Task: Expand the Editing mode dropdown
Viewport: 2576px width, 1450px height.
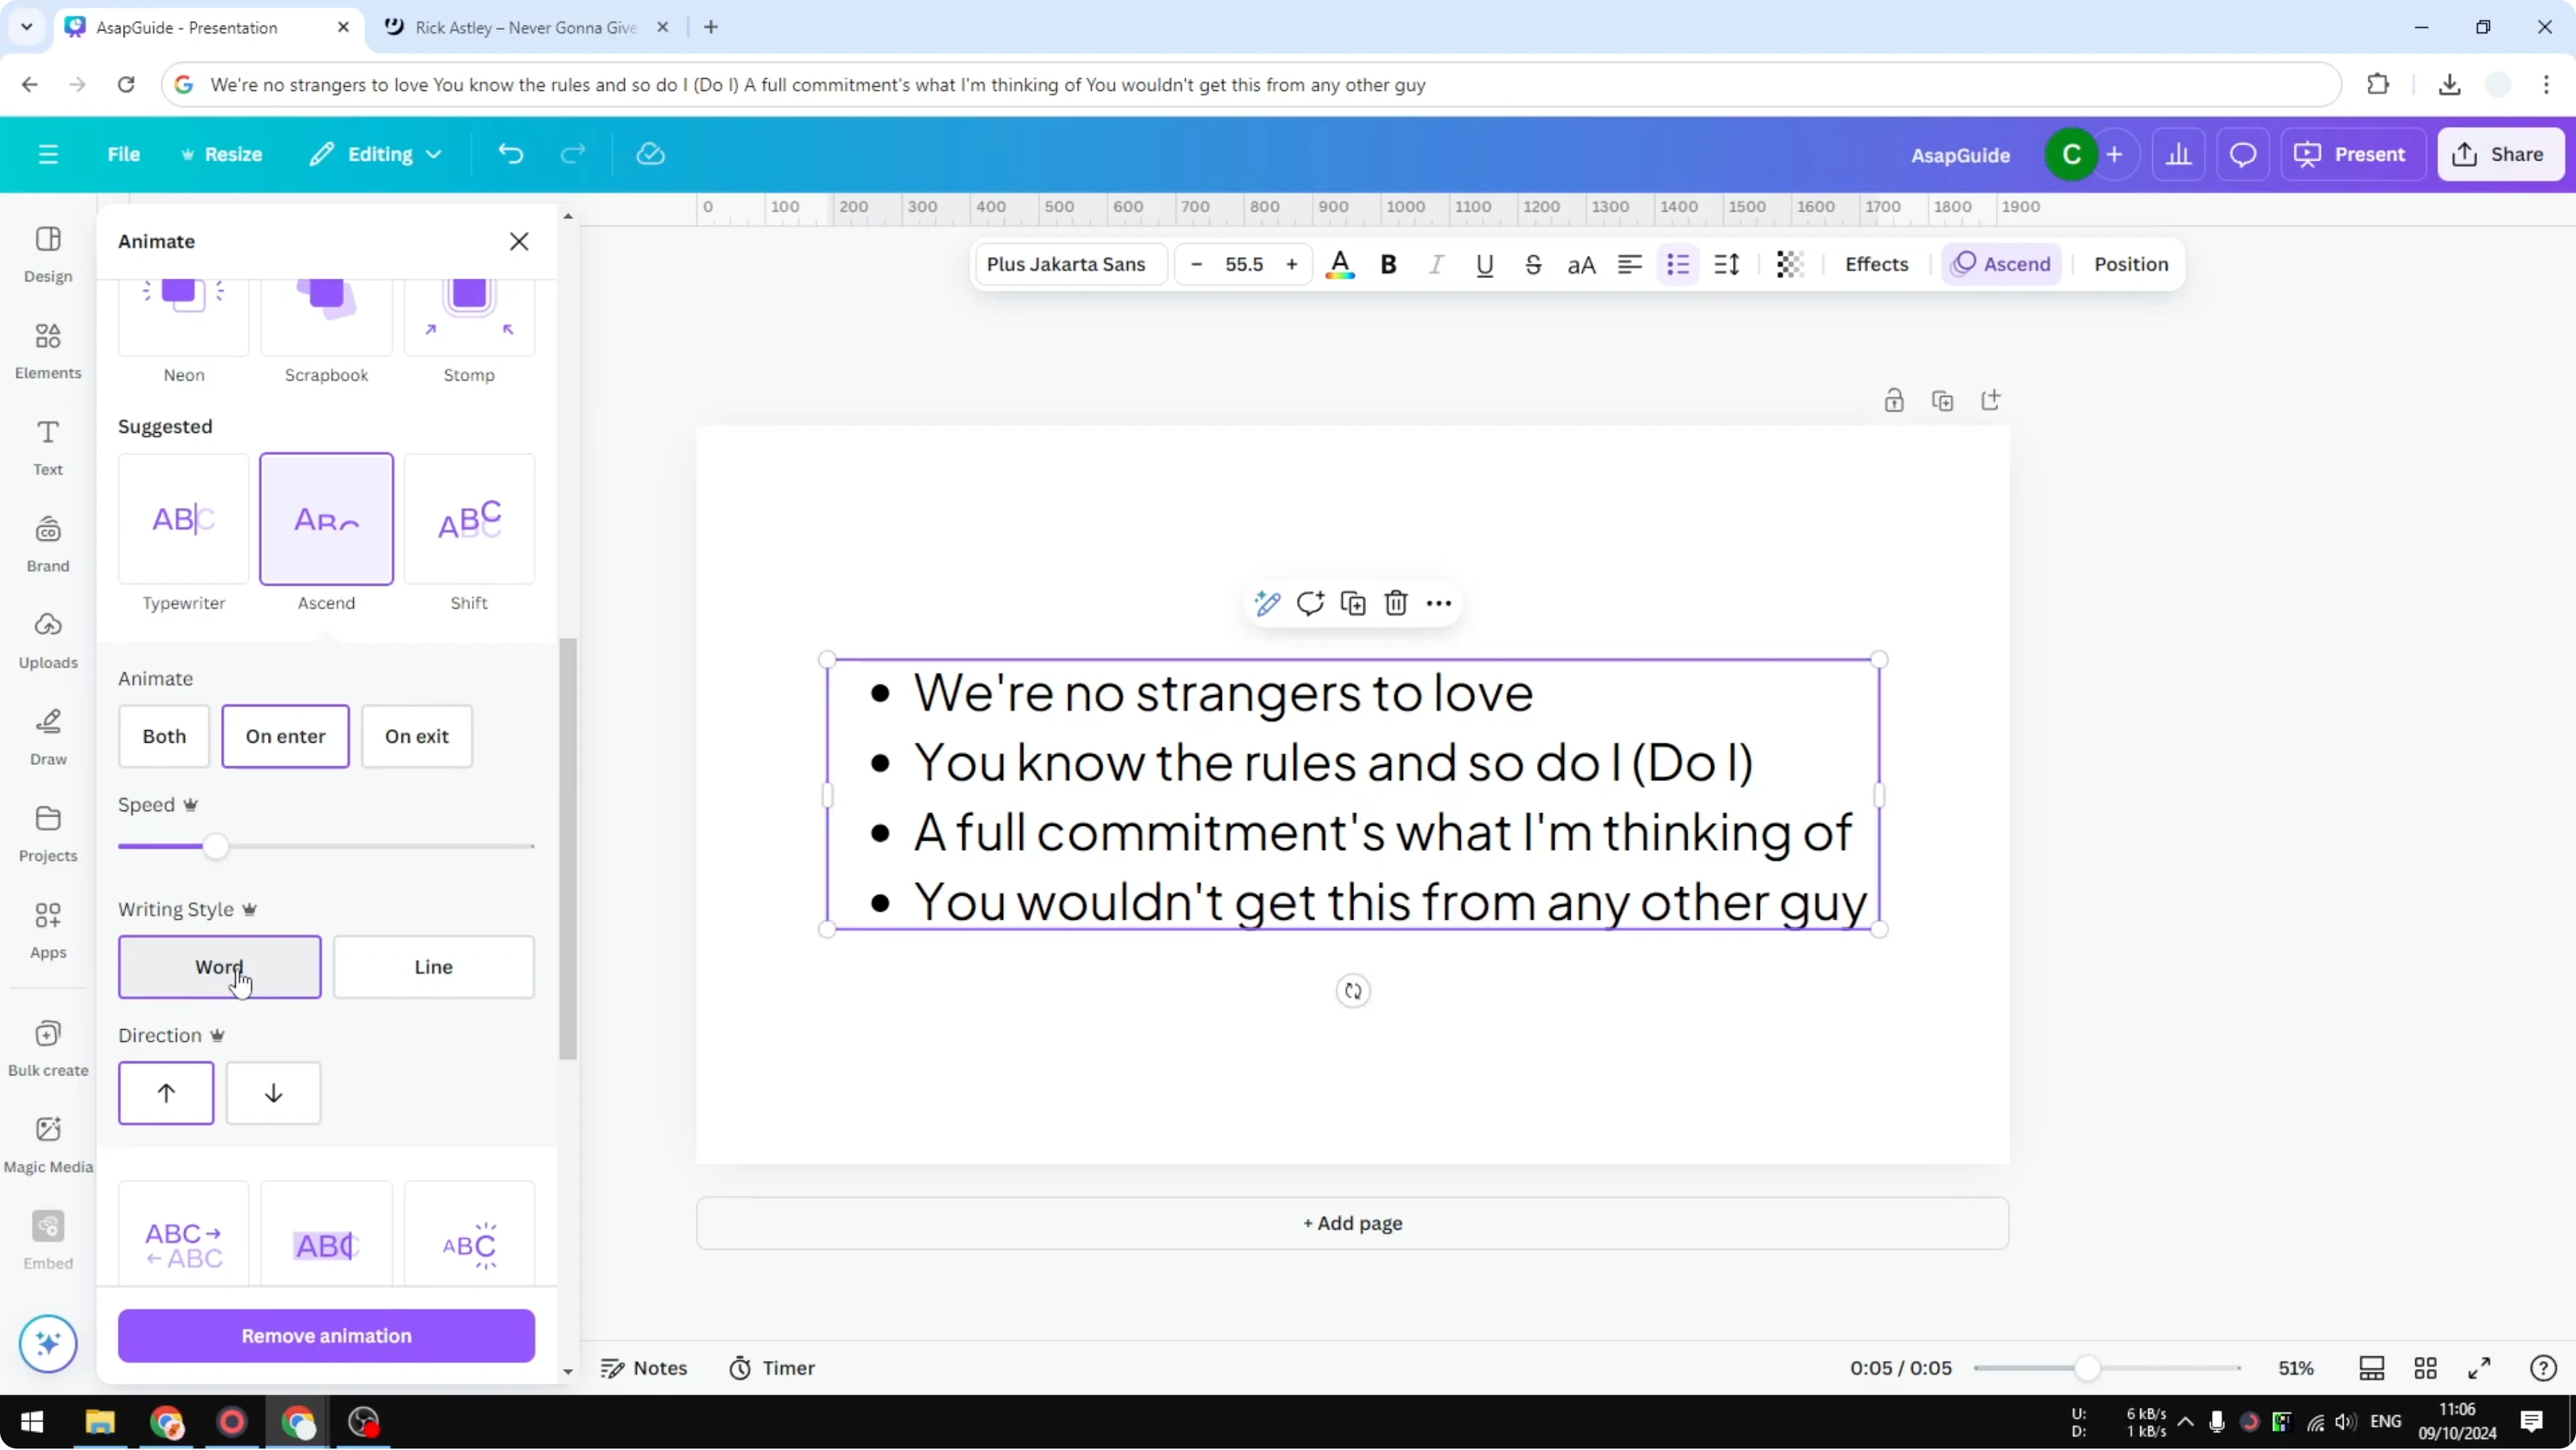Action: tap(375, 154)
